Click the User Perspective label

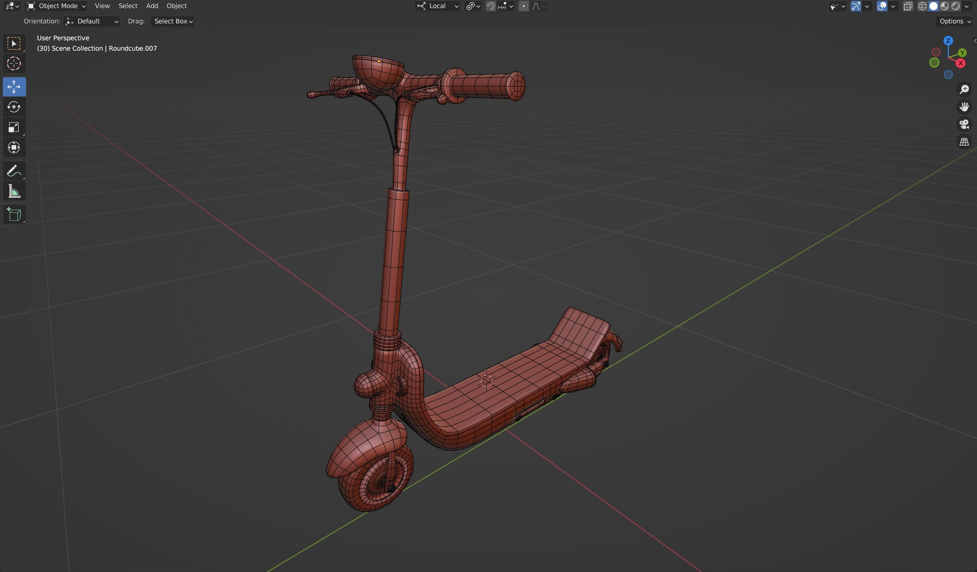(x=63, y=38)
